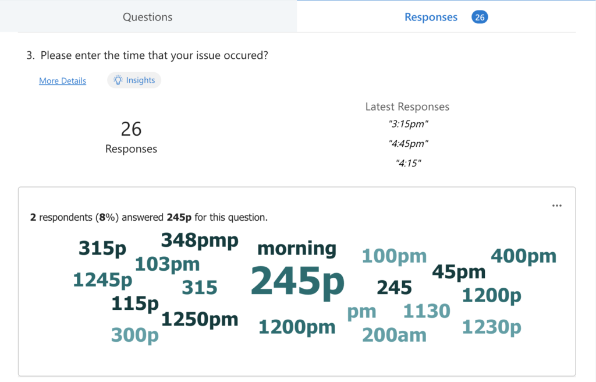
Task: Select the large 245p word
Action: 297,281
